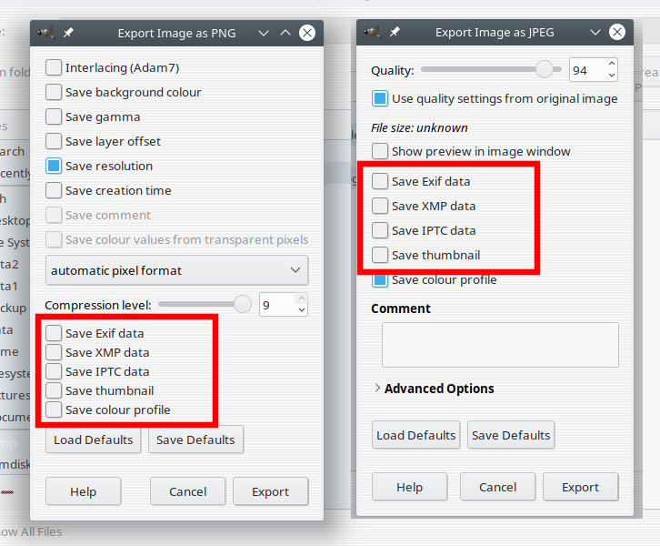660x546 pixels.
Task: Click Export in the PNG dialog
Action: [x=270, y=491]
